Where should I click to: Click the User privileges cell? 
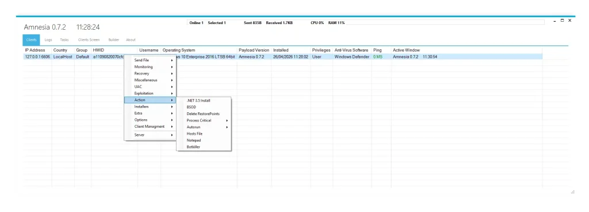[x=322, y=57]
